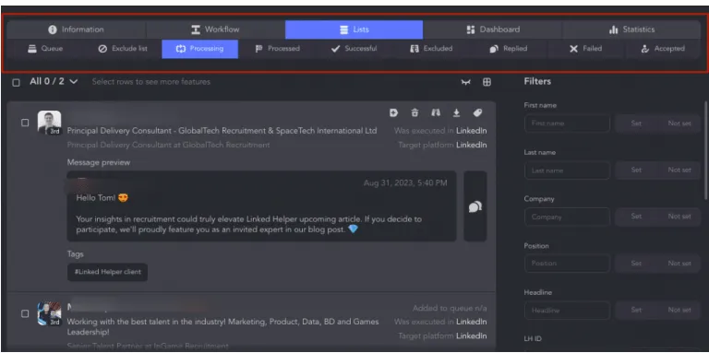Click LinkedIn next to 'Target platform', first profile
Viewport: 709px width, 353px height.
471,145
